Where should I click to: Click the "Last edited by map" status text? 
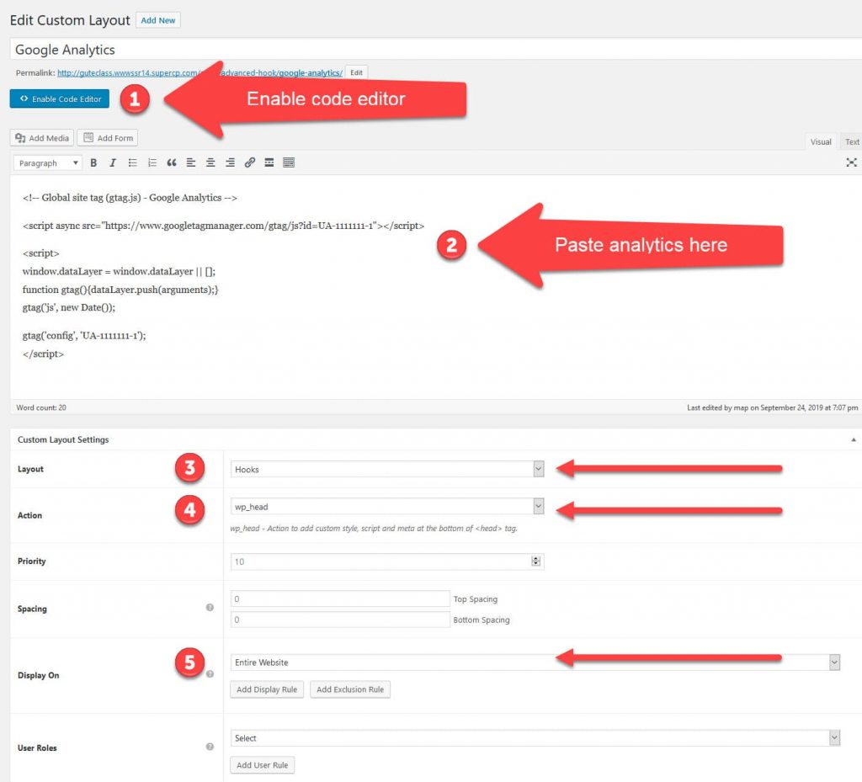pyautogui.click(x=773, y=407)
